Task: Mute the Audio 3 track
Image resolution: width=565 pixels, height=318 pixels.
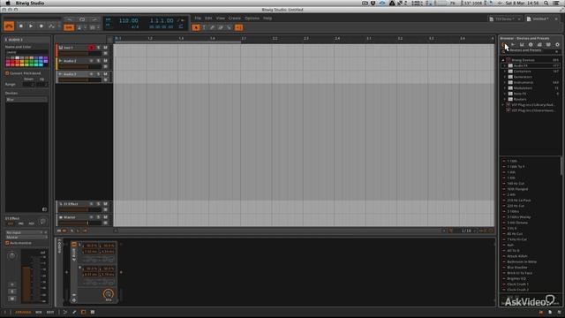Action: tap(106, 74)
